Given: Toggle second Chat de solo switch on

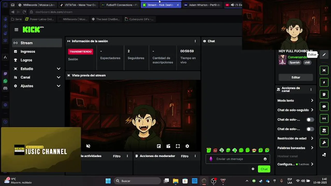Looking at the screenshot, I should coord(310,129).
